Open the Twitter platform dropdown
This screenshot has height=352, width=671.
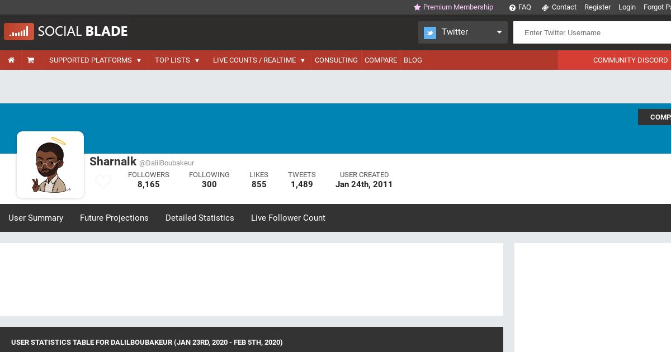(x=463, y=32)
